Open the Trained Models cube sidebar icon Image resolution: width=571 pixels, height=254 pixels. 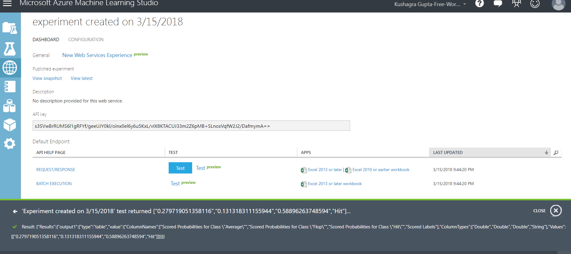[10, 125]
